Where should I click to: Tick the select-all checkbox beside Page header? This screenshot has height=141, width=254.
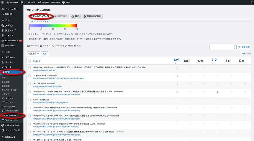30,61
